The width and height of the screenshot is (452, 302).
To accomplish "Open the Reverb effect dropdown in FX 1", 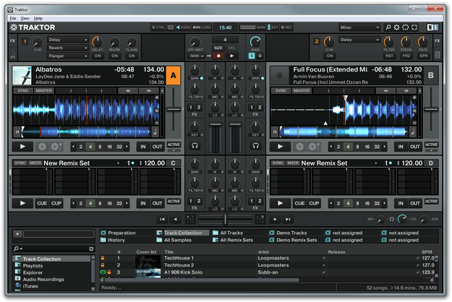I will tap(68, 48).
